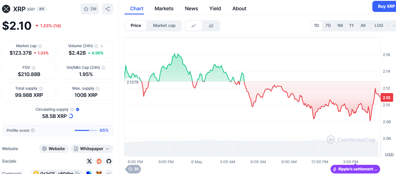Click the 1.95% Vol/Mkt Cap value
The width and height of the screenshot is (396, 174).
pos(86,74)
